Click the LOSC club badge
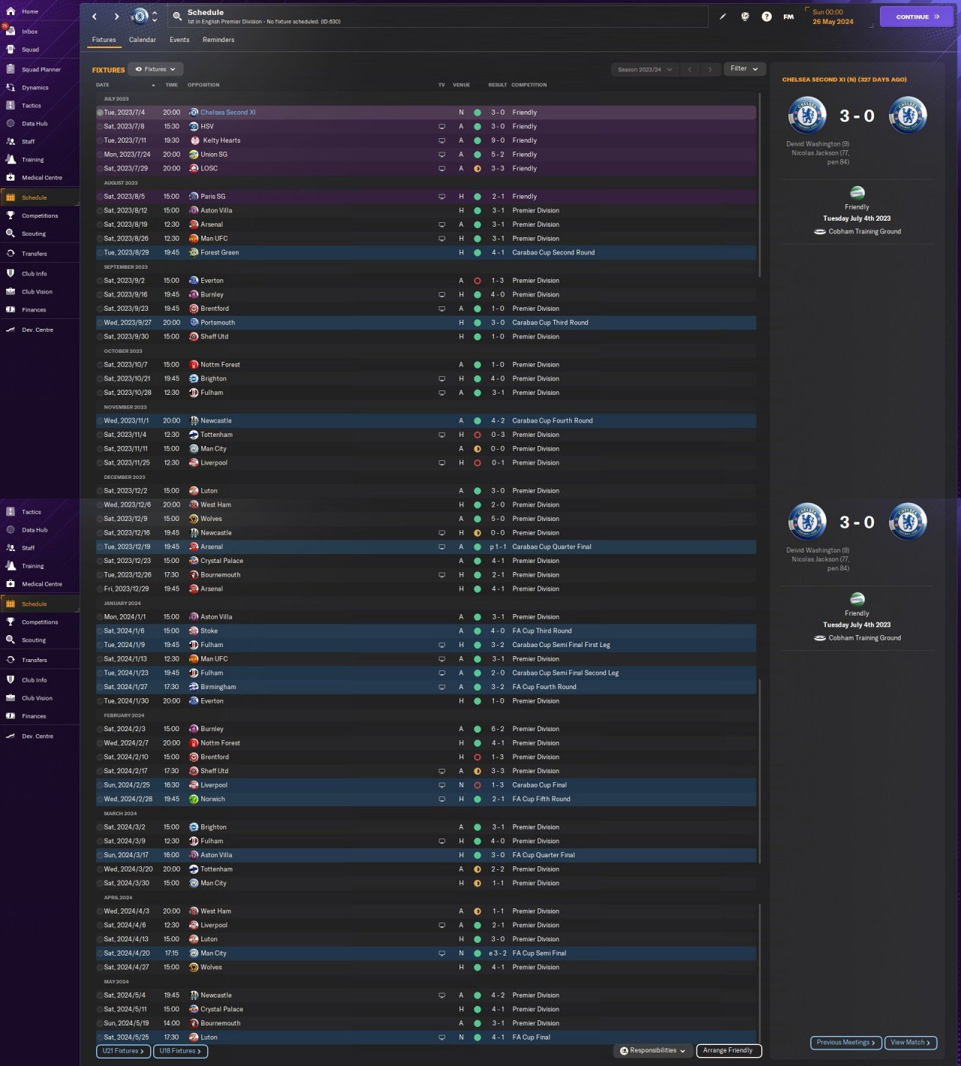Image resolution: width=961 pixels, height=1066 pixels. 194,168
